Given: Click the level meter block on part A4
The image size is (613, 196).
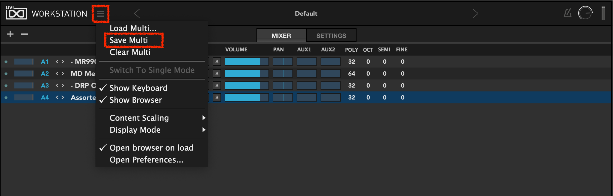Looking at the screenshot, I should tap(24, 97).
